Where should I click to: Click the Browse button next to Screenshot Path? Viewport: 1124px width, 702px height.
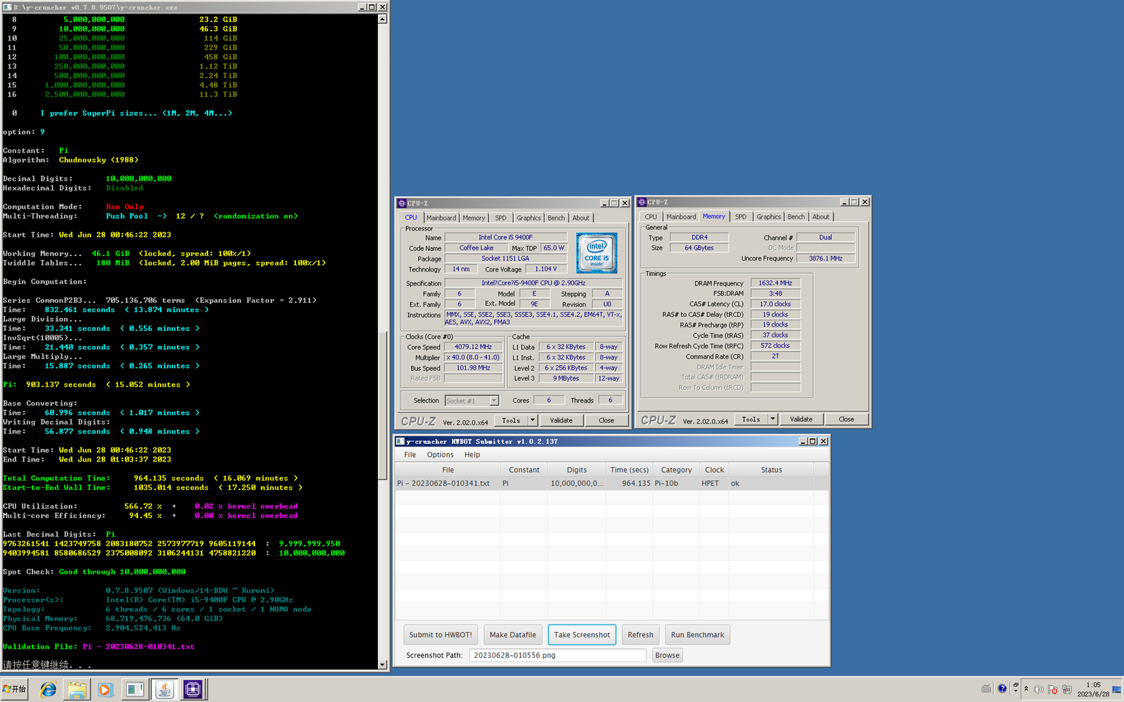tap(667, 655)
